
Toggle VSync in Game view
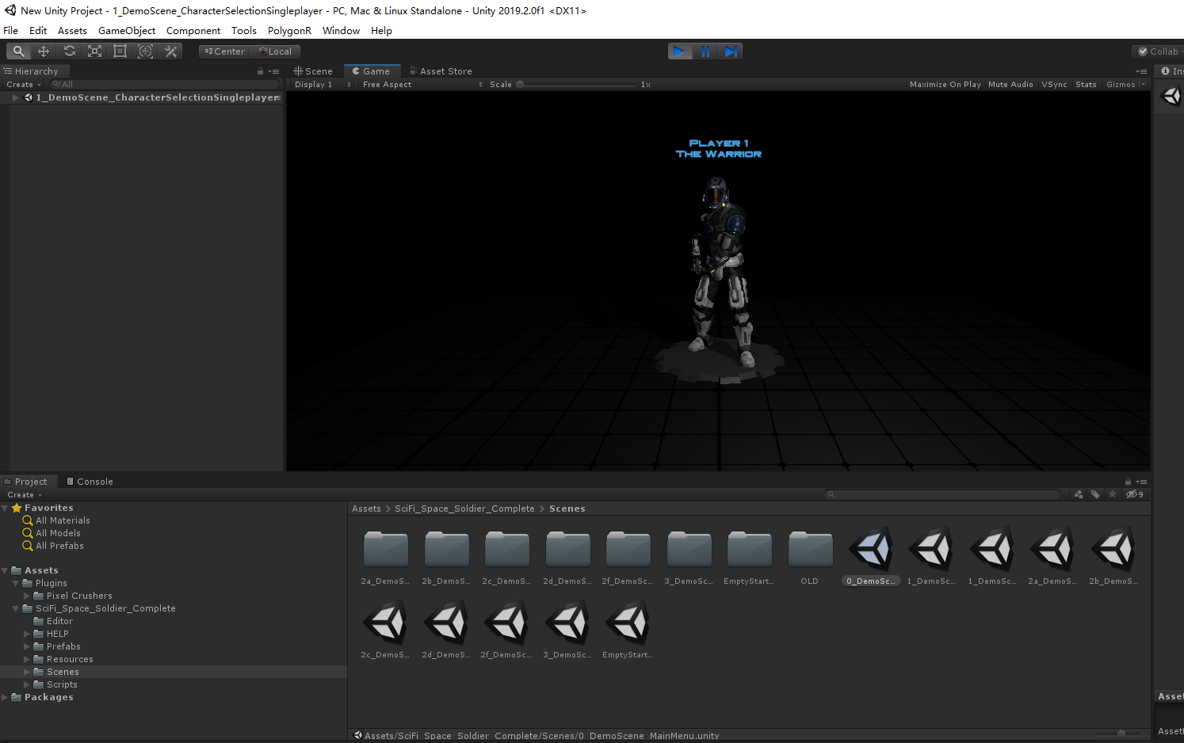(1054, 85)
